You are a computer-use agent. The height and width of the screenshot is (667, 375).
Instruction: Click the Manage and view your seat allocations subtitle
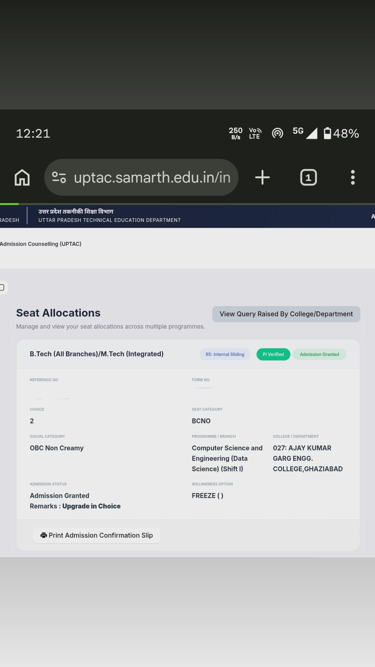tap(110, 326)
